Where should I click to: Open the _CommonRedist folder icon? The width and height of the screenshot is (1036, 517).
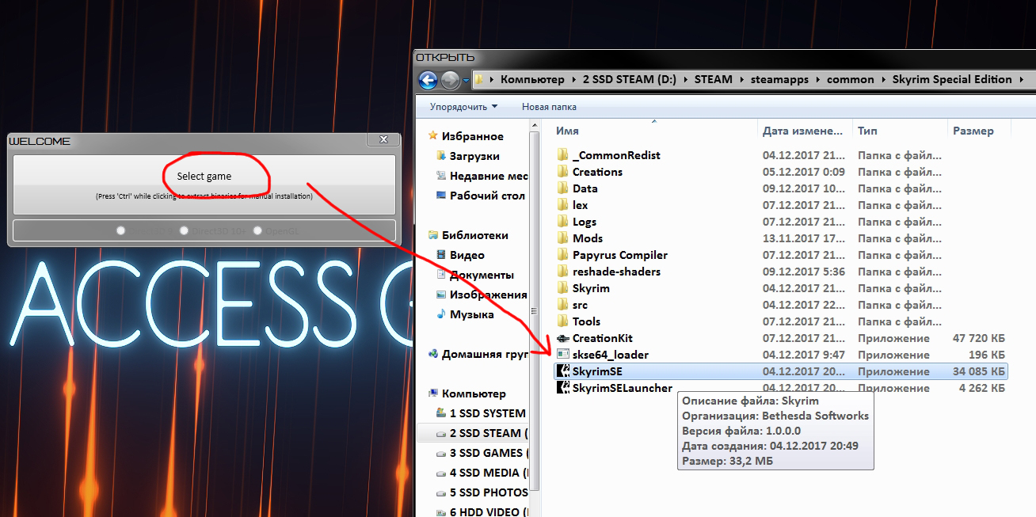(563, 155)
